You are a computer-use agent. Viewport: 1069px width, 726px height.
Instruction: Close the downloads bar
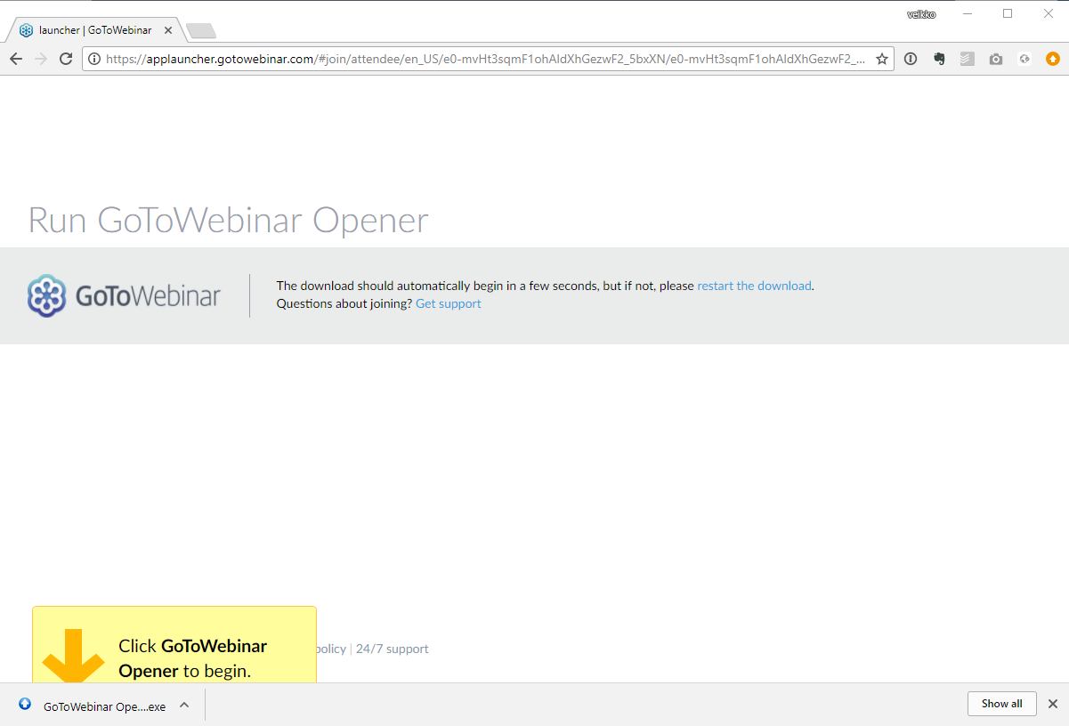coord(1052,704)
